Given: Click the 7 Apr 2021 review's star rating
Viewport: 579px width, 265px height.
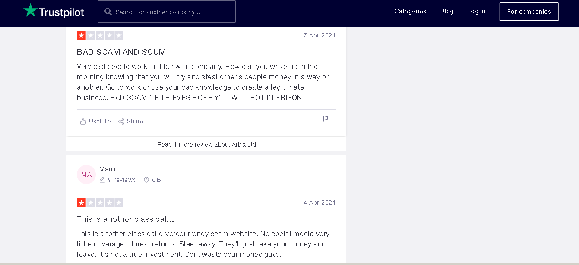Looking at the screenshot, I should tap(100, 35).
